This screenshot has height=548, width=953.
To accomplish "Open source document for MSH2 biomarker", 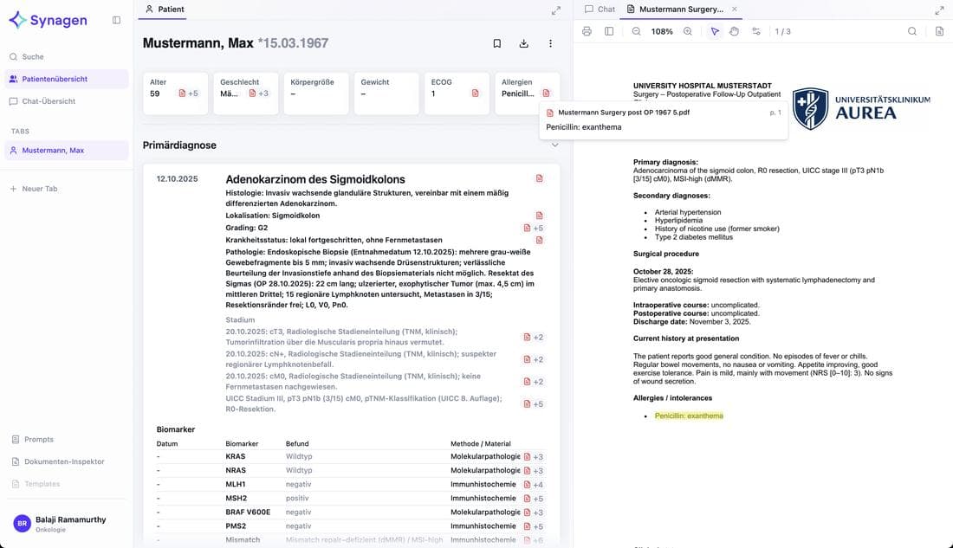I will [x=527, y=499].
